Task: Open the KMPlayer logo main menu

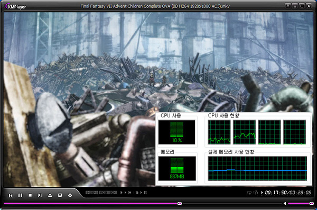Action: pos(15,6)
